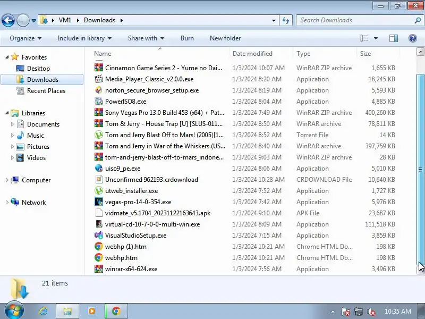Collapse the Favorites tree section
Screen dimensions: 425x319
click(7, 57)
